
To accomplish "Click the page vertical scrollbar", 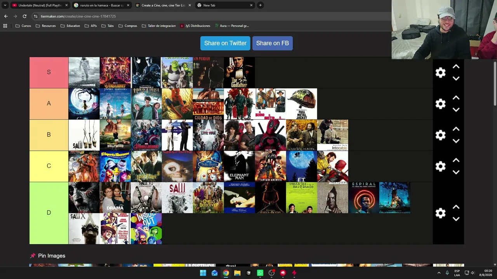I will (x=495, y=83).
